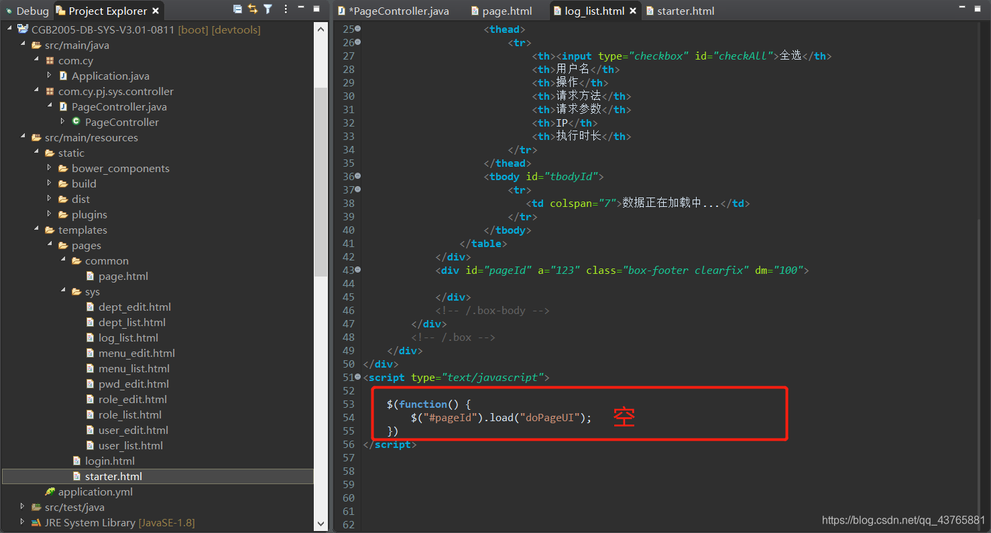Collapse the CGB2005-DB-SYS project node
This screenshot has width=991, height=533.
[9, 29]
